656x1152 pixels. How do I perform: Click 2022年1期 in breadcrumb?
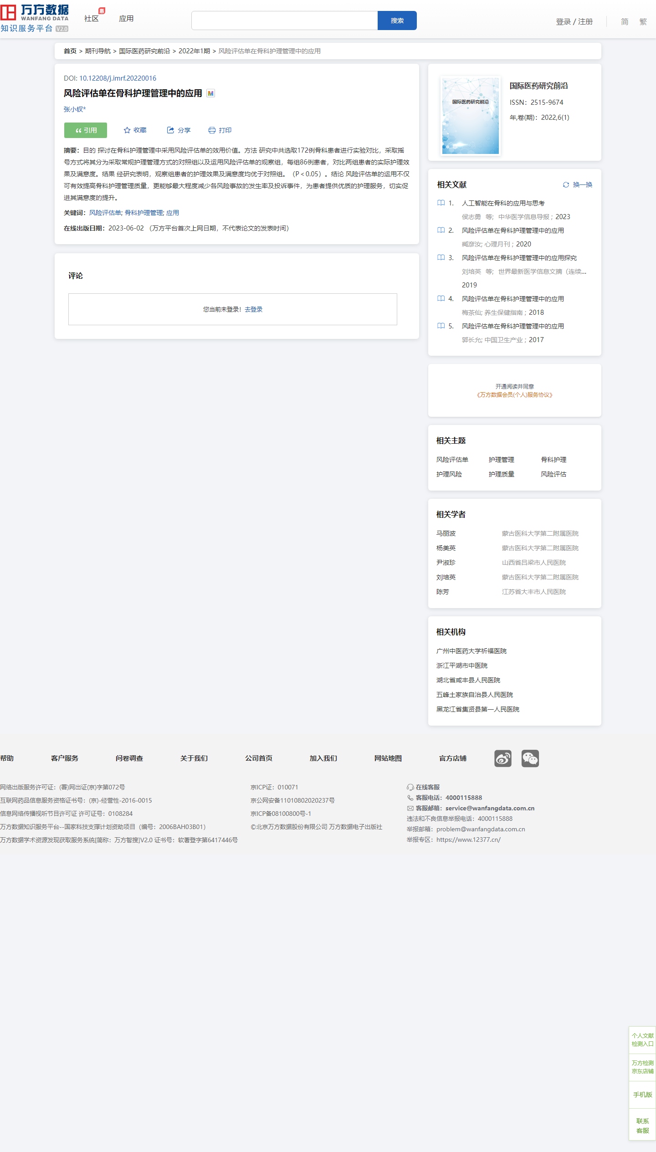[195, 51]
